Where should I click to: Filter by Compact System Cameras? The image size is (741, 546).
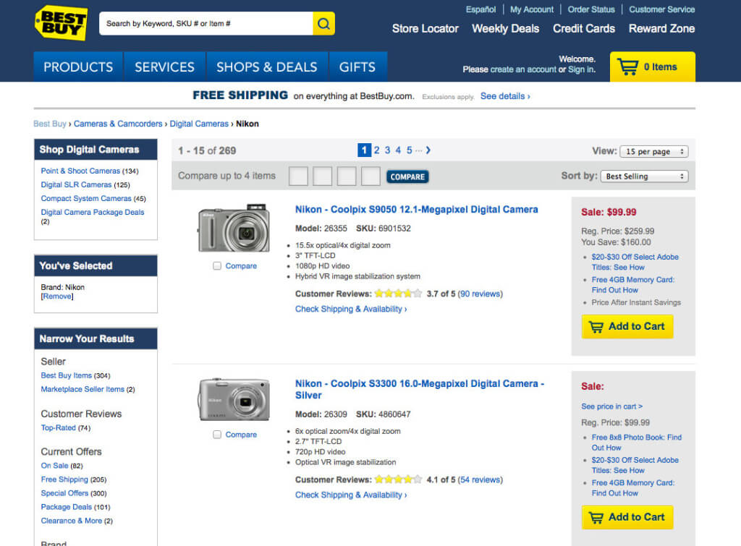(86, 198)
